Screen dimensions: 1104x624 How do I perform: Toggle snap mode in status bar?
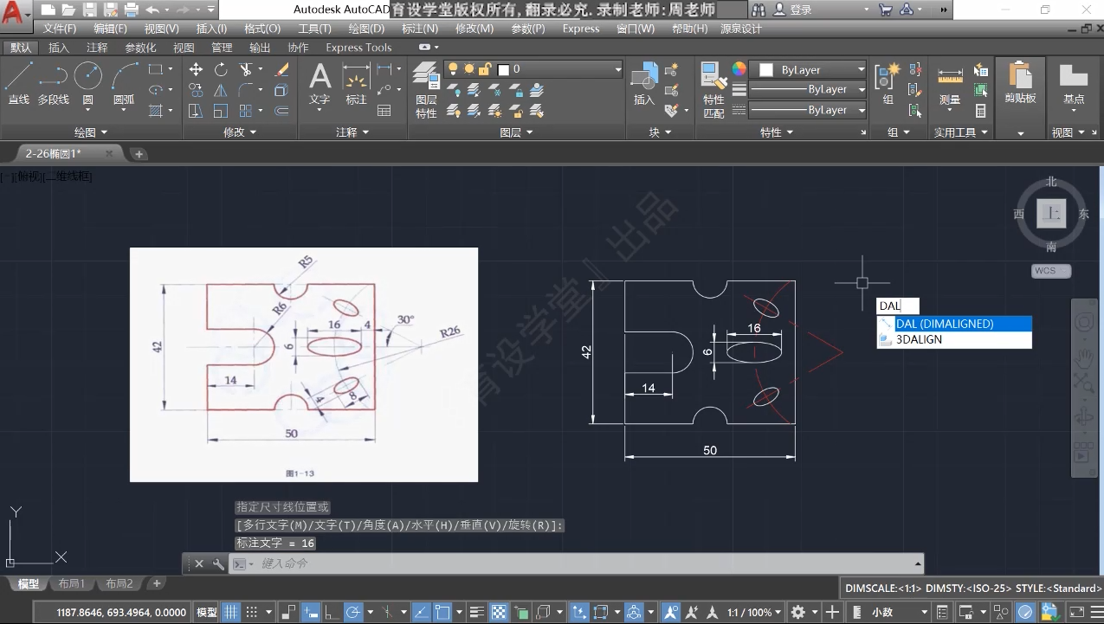point(254,612)
